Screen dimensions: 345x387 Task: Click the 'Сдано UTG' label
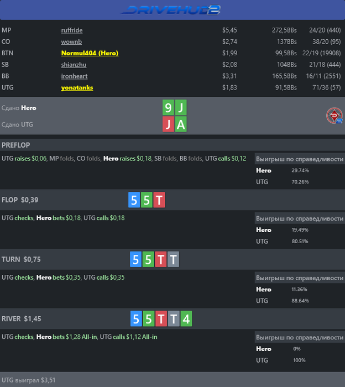pyautogui.click(x=17, y=124)
